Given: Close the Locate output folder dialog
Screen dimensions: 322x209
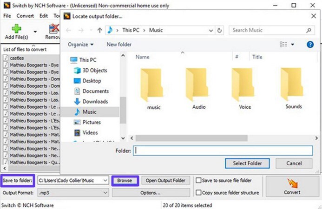Looking at the screenshot, I should pos(313,16).
